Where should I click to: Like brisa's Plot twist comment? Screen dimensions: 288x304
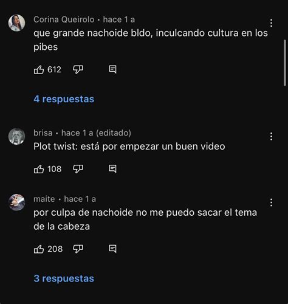[39, 169]
